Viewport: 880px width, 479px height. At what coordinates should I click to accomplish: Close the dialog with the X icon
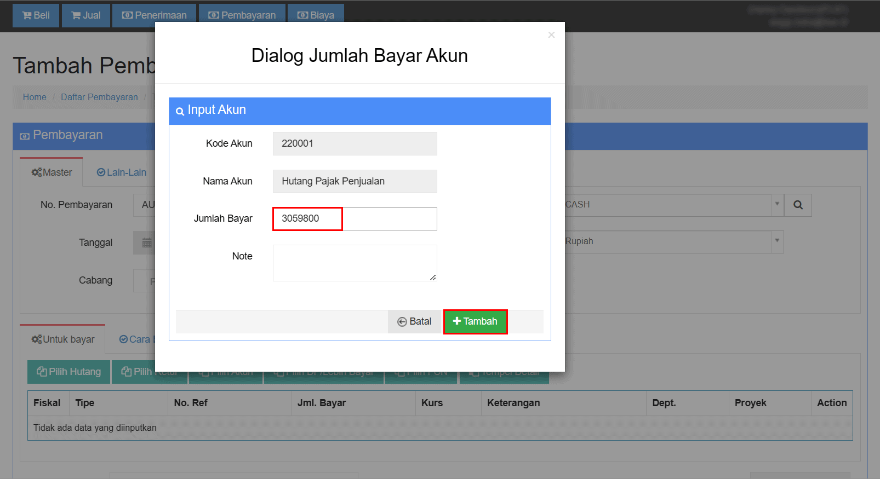551,35
